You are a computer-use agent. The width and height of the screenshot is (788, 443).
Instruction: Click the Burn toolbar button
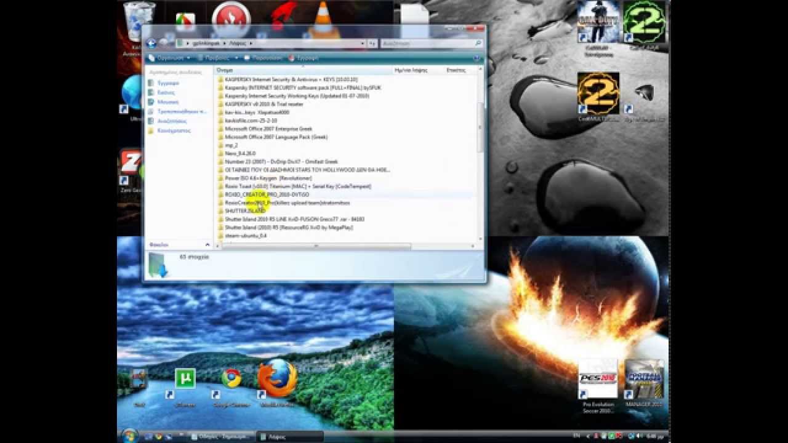pyautogui.click(x=303, y=58)
